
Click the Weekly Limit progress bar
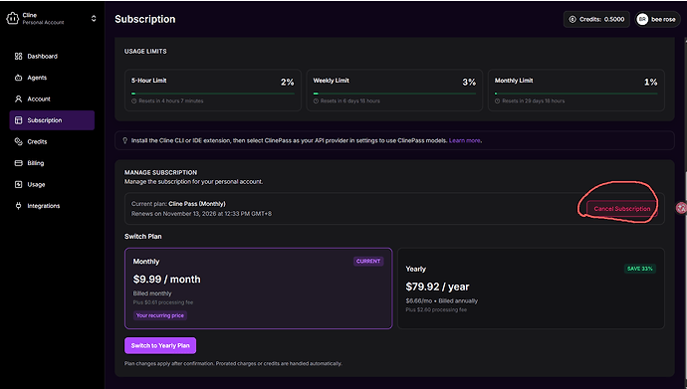(394, 94)
